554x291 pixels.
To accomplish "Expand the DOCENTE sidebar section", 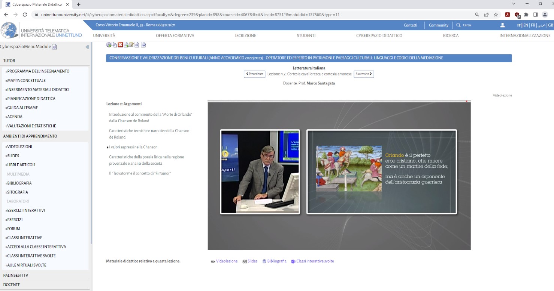I will pos(12,285).
